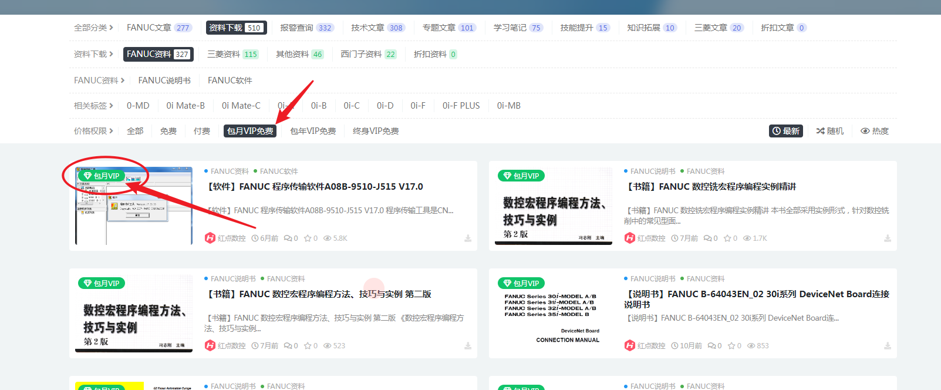Choose the 学习笔记 category
Image resolution: width=941 pixels, height=390 pixels.
point(518,28)
